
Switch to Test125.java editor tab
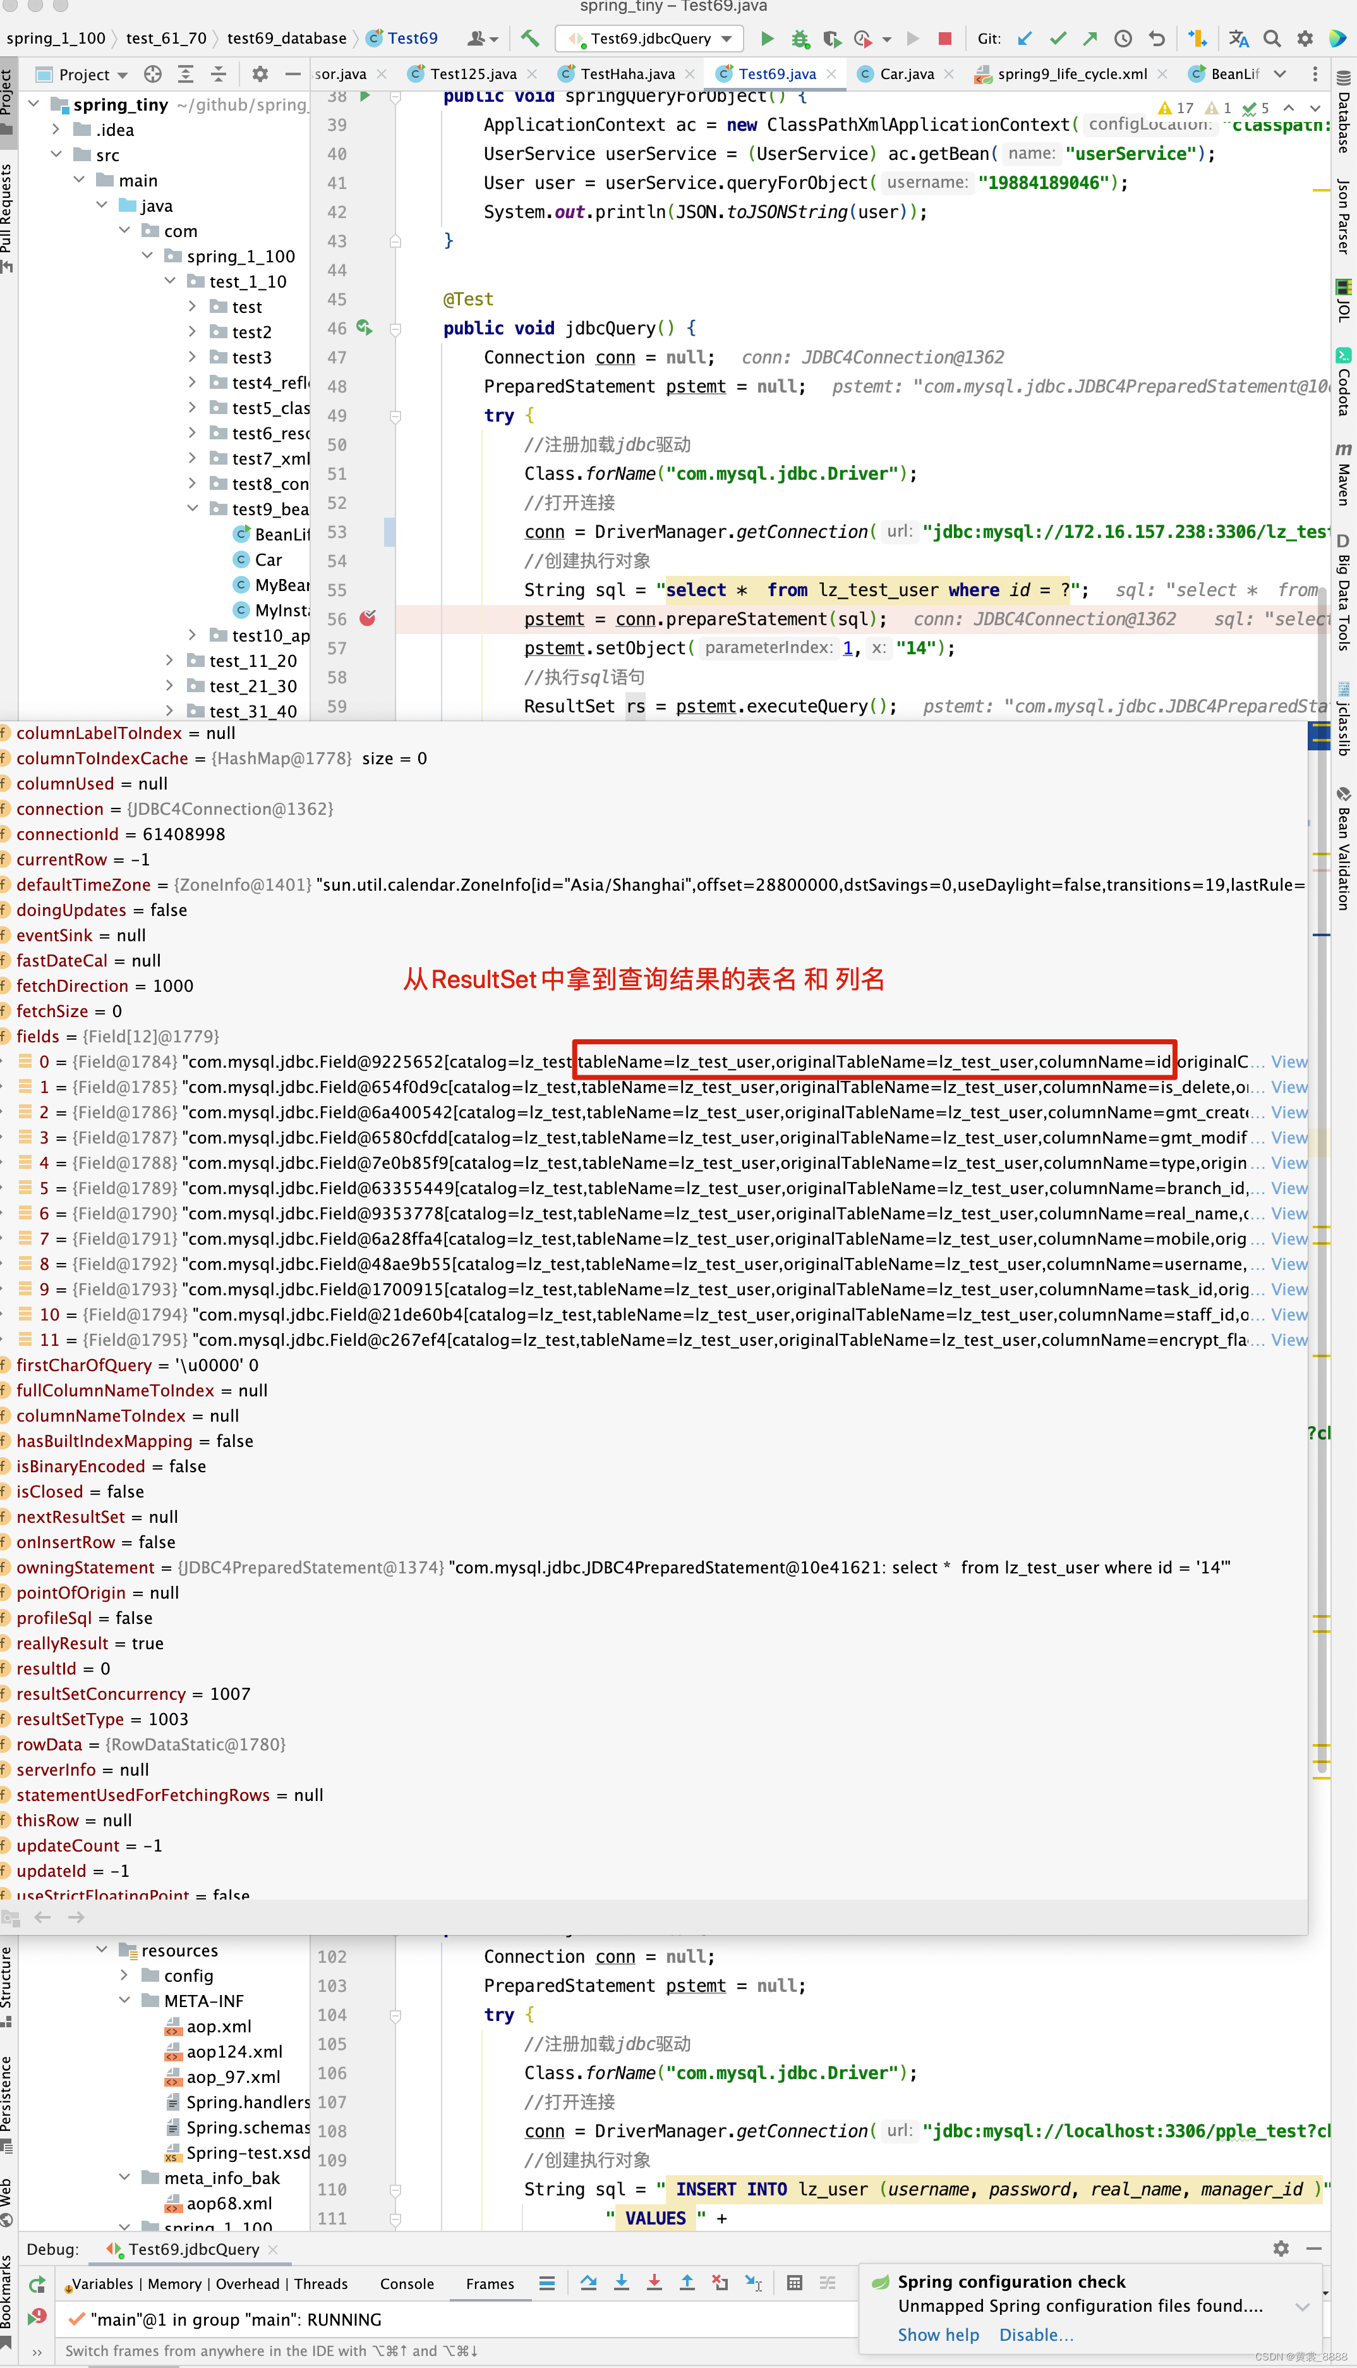(471, 74)
